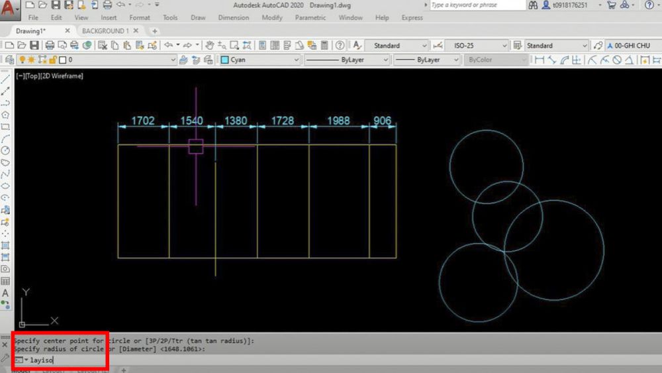Click the Undo arrow icon

pyautogui.click(x=168, y=45)
